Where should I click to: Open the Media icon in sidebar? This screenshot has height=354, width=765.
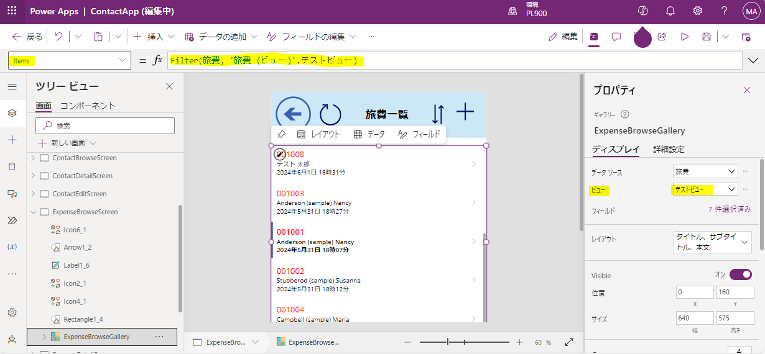point(12,193)
